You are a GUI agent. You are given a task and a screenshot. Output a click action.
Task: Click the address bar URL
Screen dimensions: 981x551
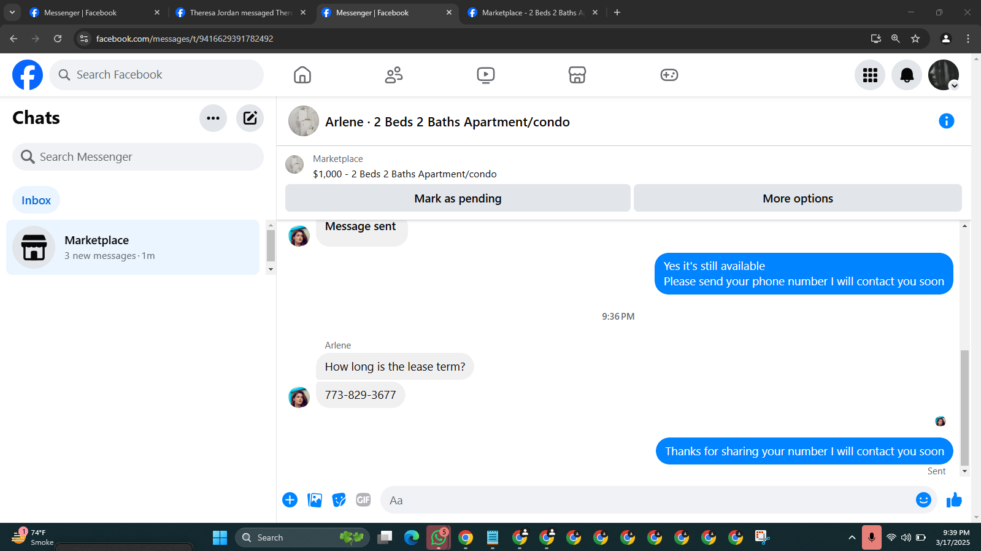point(185,39)
